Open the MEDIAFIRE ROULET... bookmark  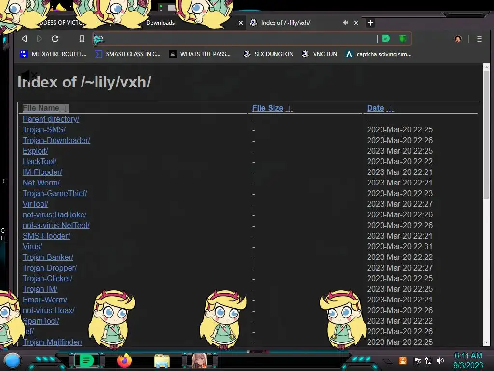click(53, 54)
